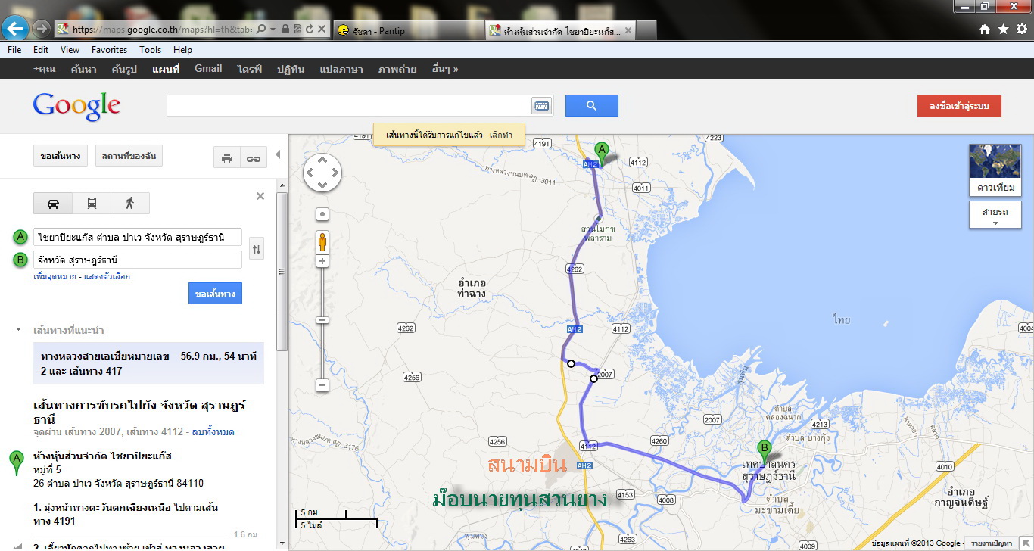Open Gmail in the Google bar

[208, 68]
